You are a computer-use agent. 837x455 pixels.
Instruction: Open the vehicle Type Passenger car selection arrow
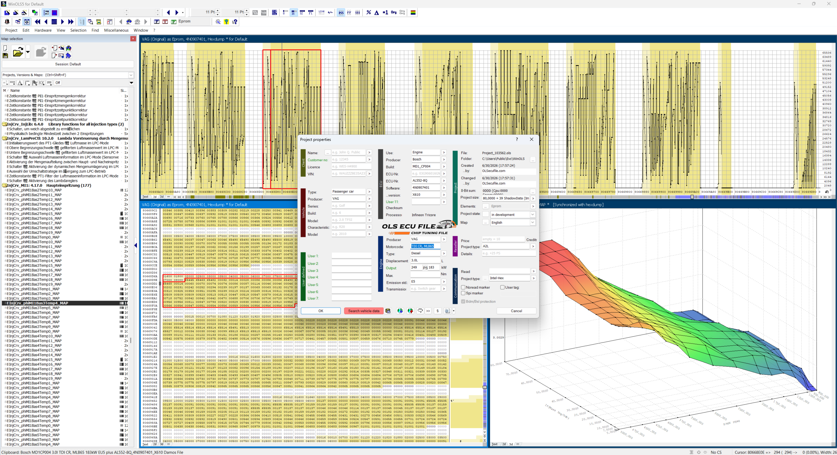(369, 192)
